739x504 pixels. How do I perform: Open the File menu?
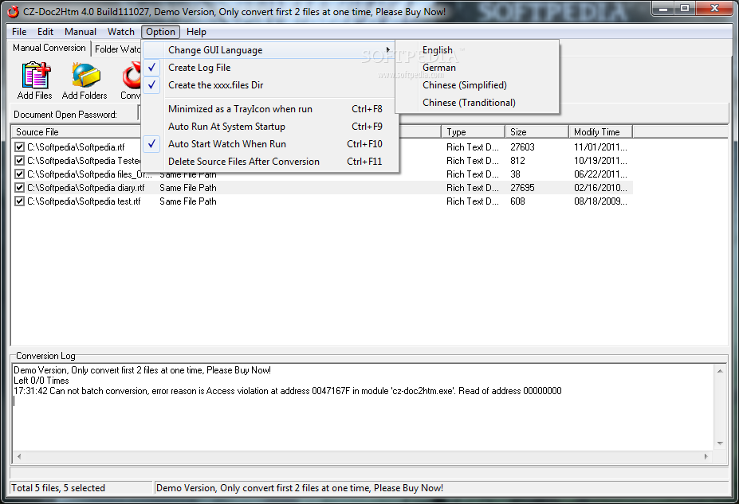point(19,32)
